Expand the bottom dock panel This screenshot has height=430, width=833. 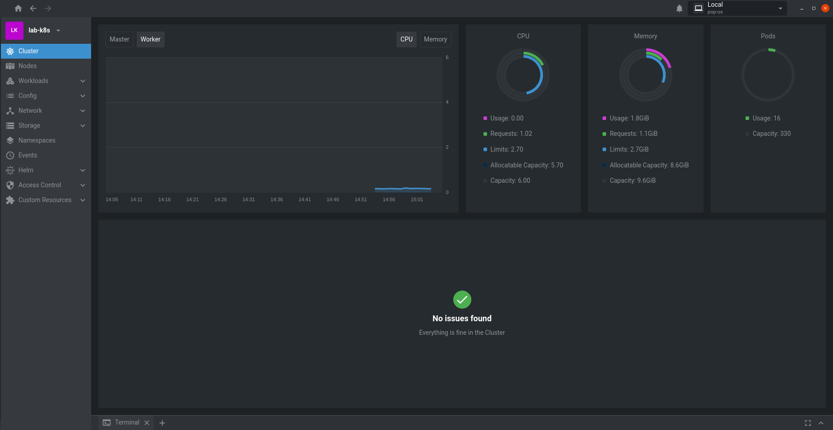[x=821, y=423]
